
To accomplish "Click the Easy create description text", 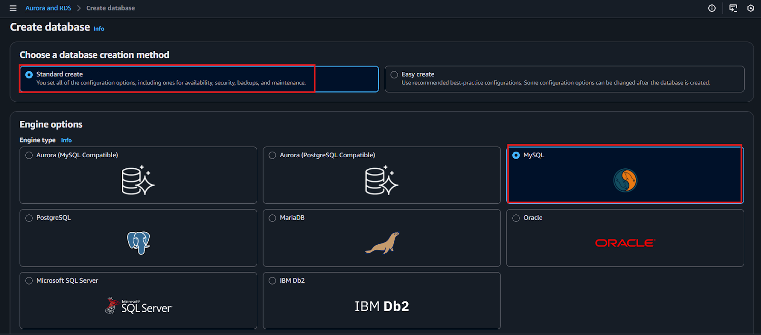I will (x=556, y=83).
